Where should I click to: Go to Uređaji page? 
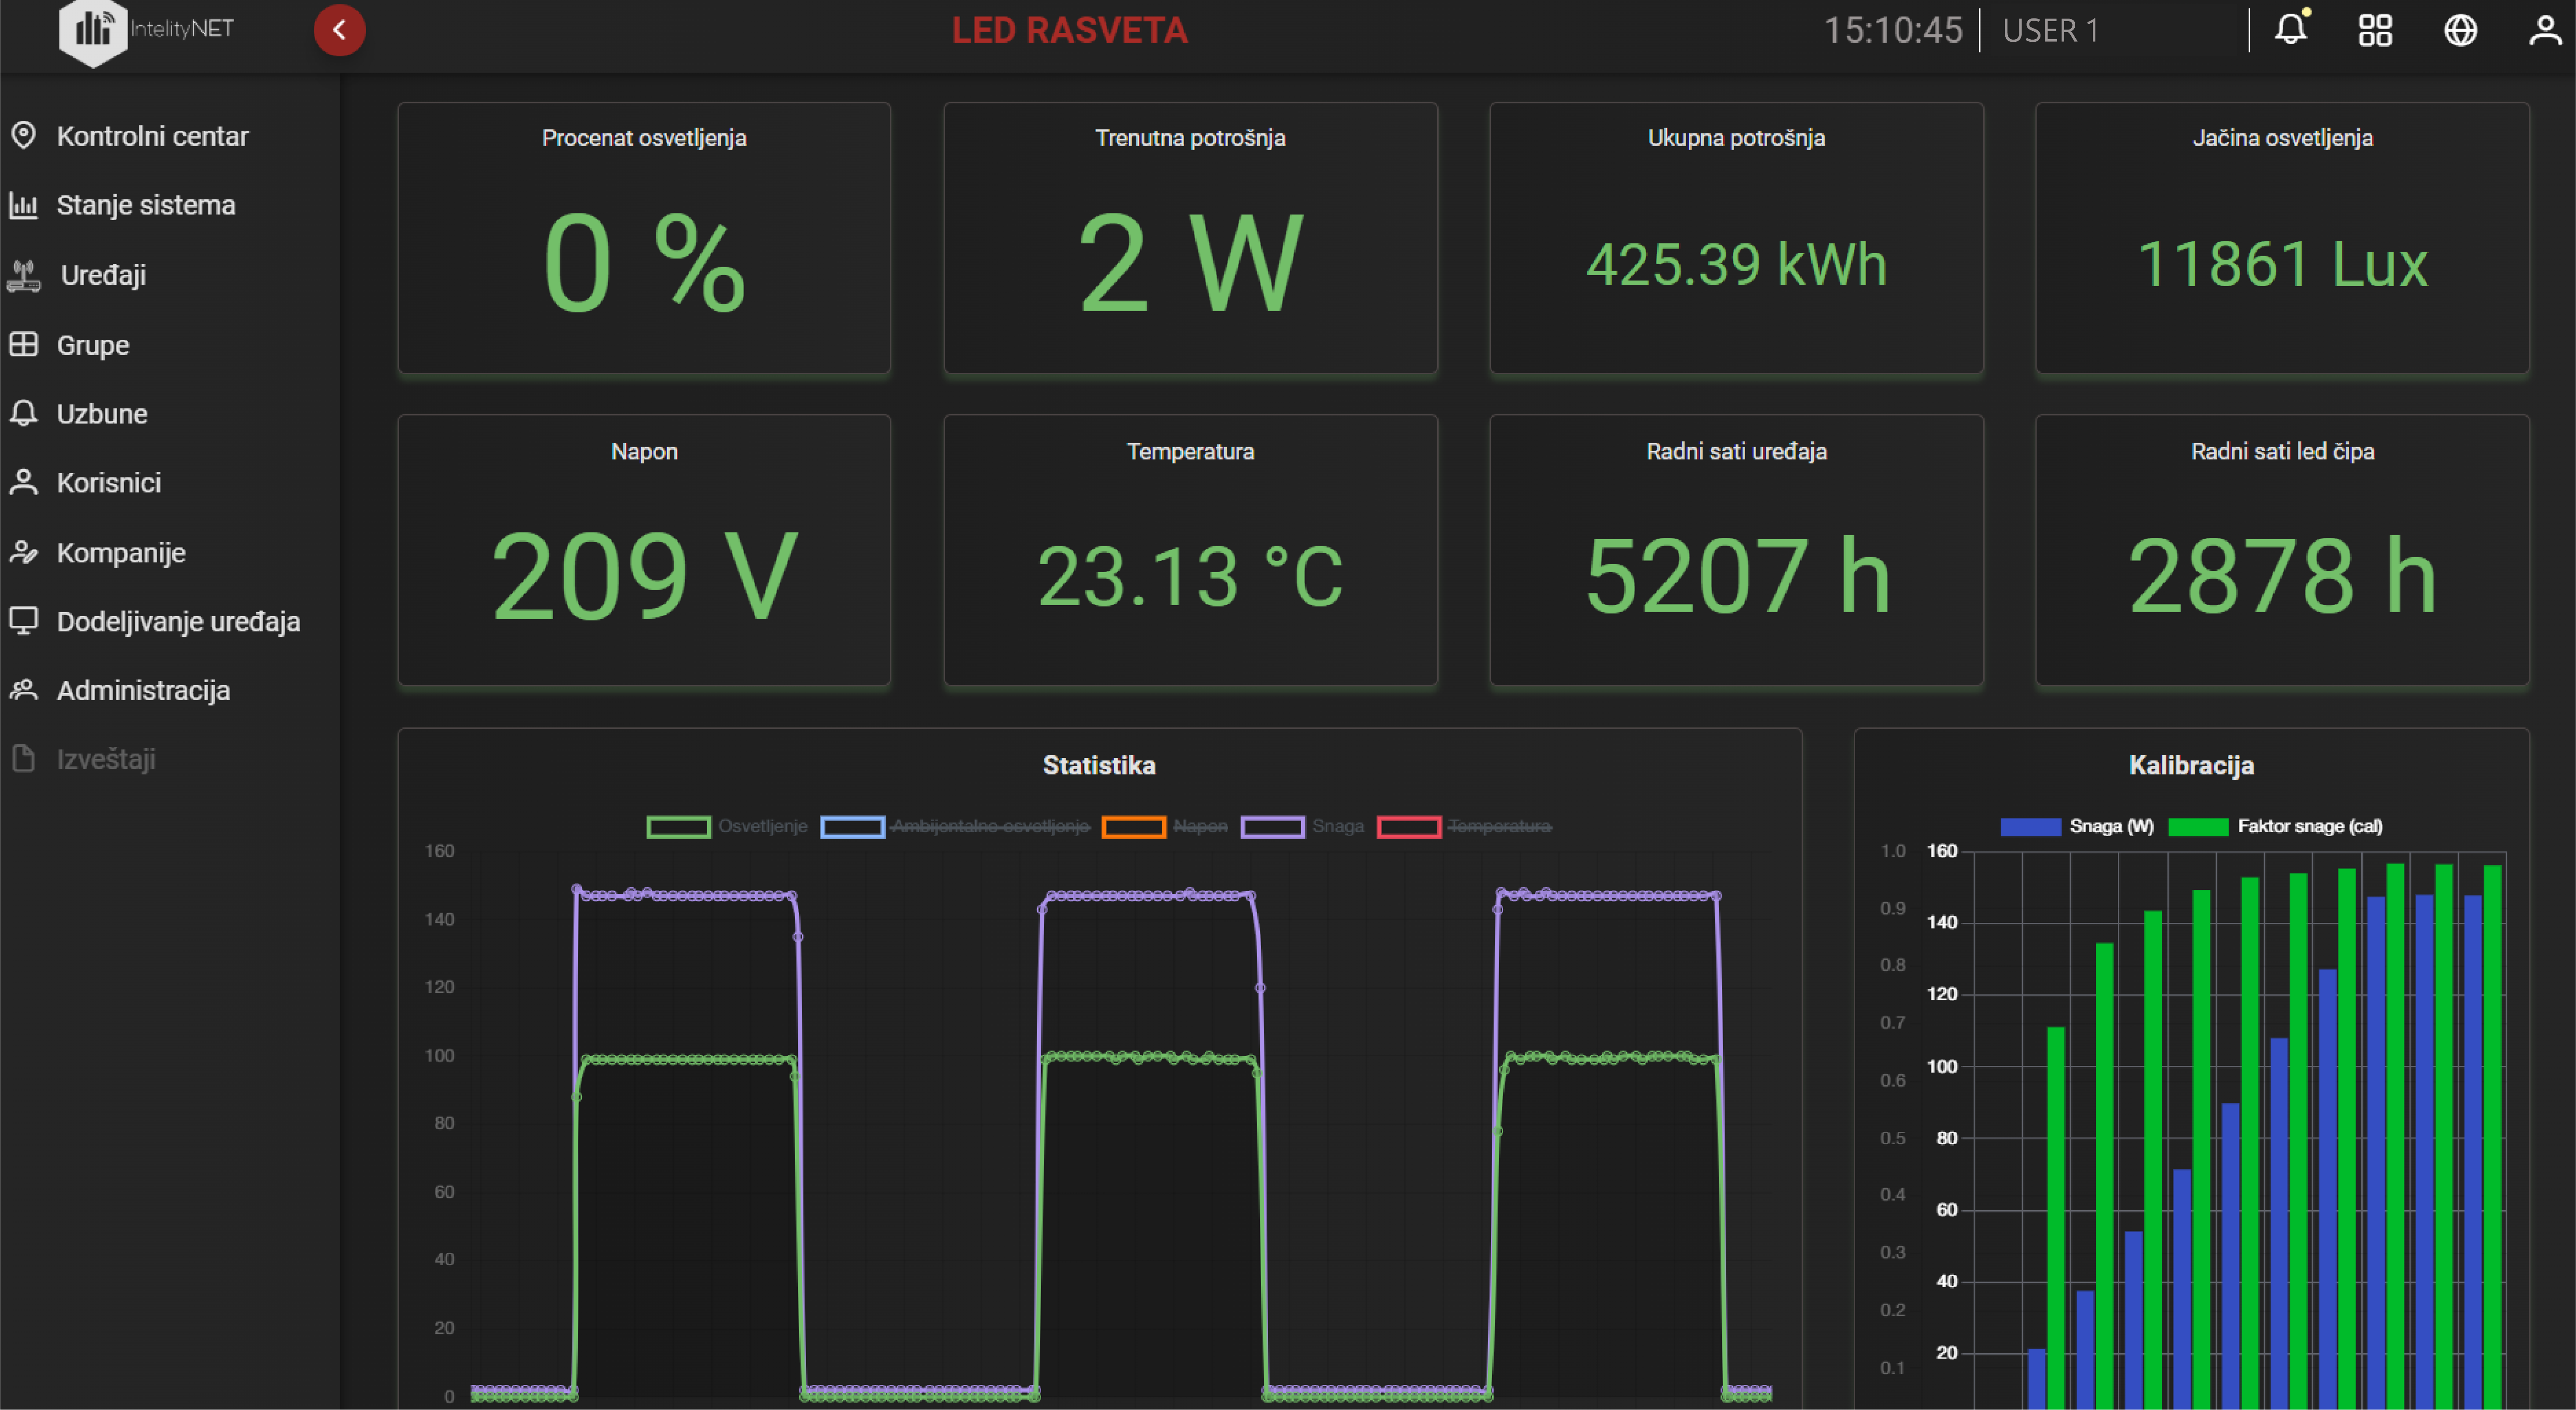(x=103, y=275)
